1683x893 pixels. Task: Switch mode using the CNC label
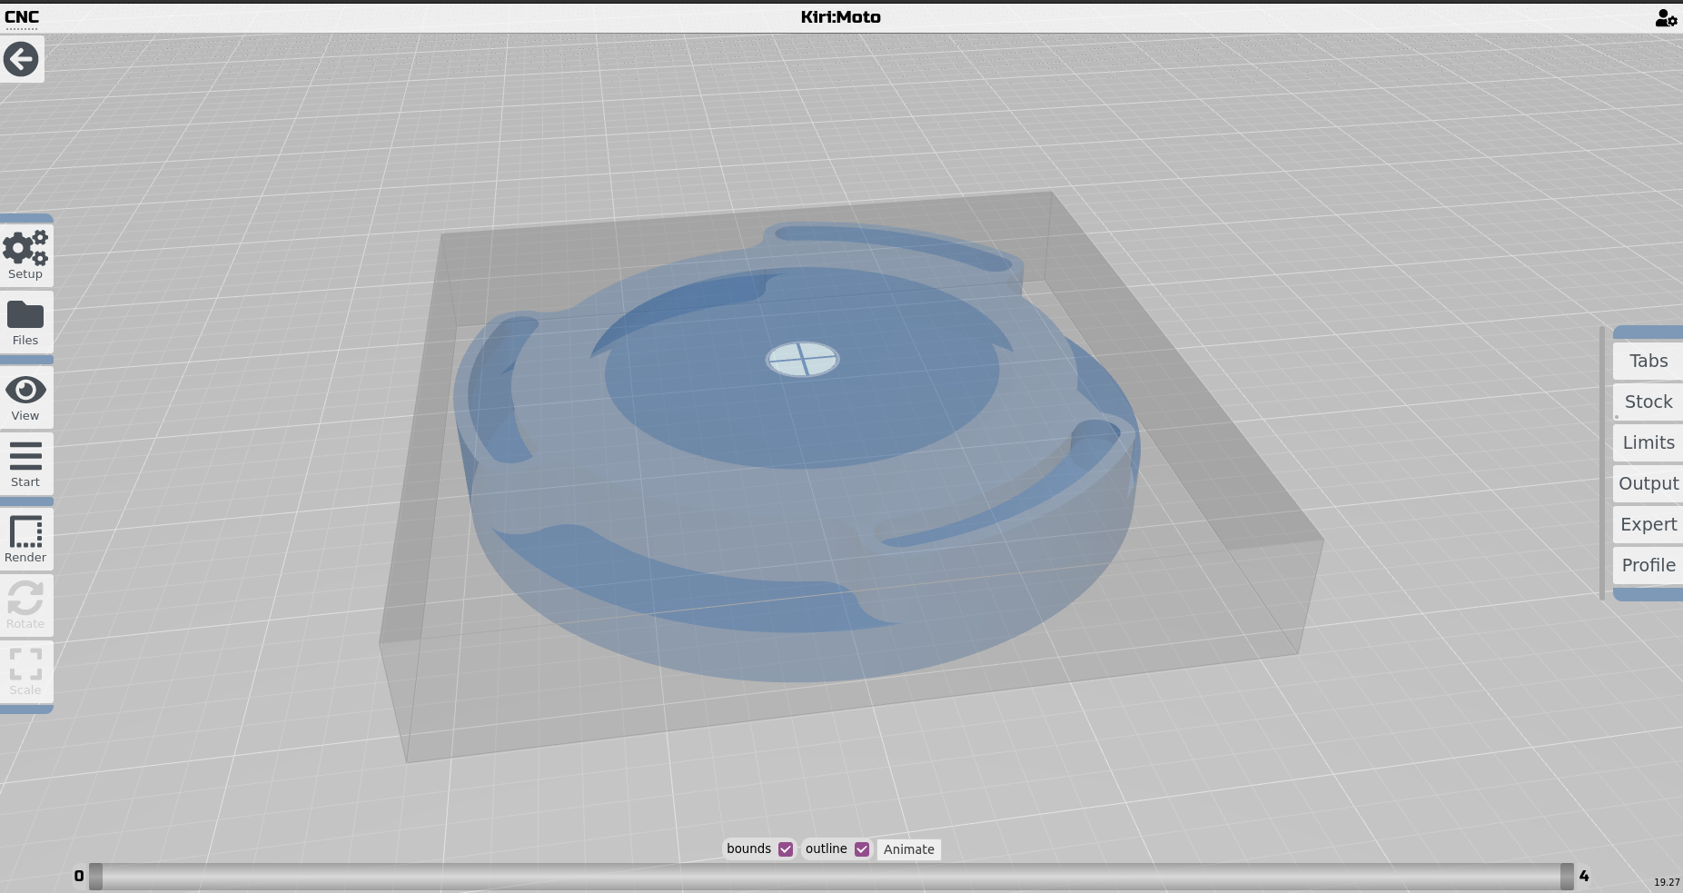24,16
